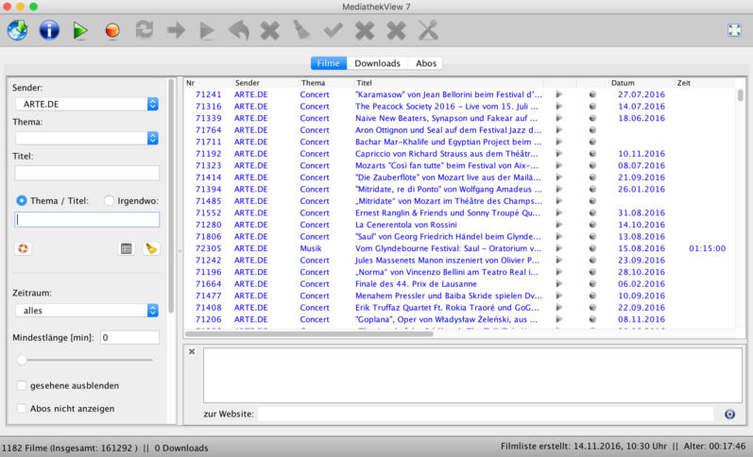Expand the Thema dropdown
The image size is (753, 457).
tap(86, 138)
